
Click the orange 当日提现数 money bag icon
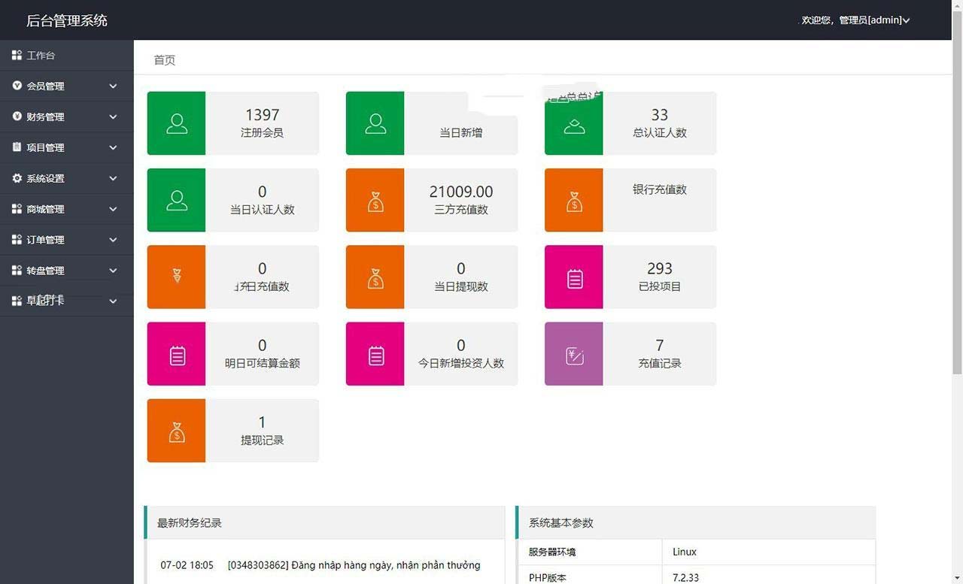tap(375, 277)
